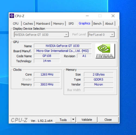Expand the Display Device Selection dropdown

[x=41, y=34]
